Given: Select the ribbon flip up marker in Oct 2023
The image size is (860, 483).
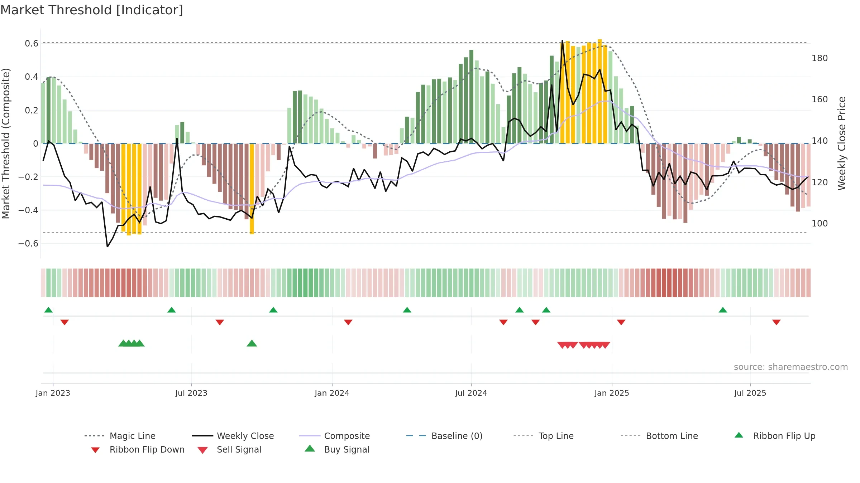Looking at the screenshot, I should click(273, 310).
